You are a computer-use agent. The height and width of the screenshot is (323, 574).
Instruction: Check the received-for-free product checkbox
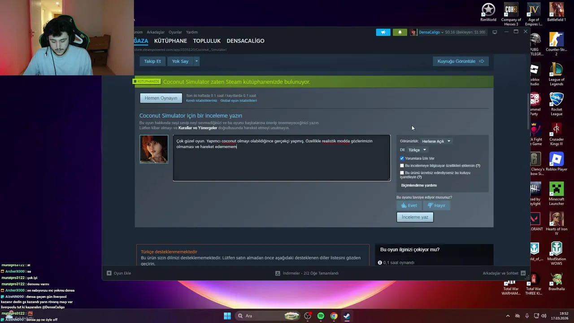click(x=402, y=173)
